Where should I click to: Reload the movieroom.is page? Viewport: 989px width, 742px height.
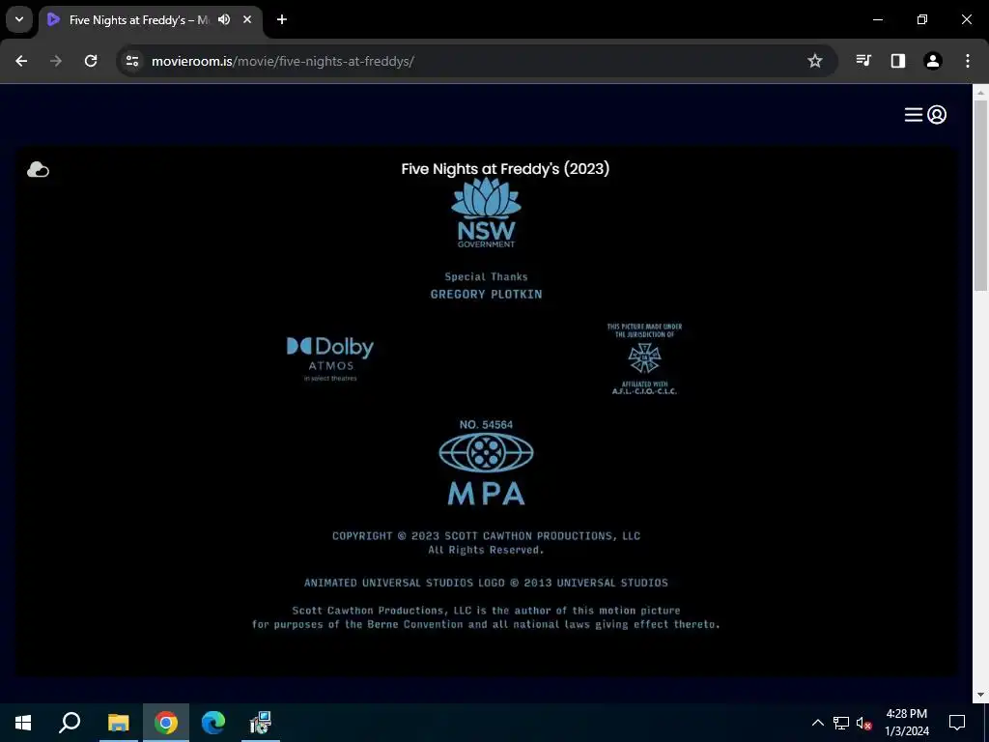(91, 61)
